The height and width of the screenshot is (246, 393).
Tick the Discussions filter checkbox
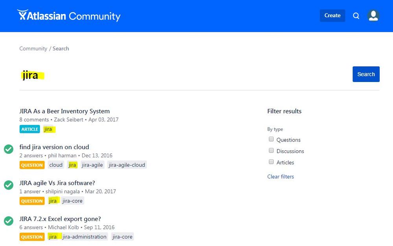click(271, 150)
